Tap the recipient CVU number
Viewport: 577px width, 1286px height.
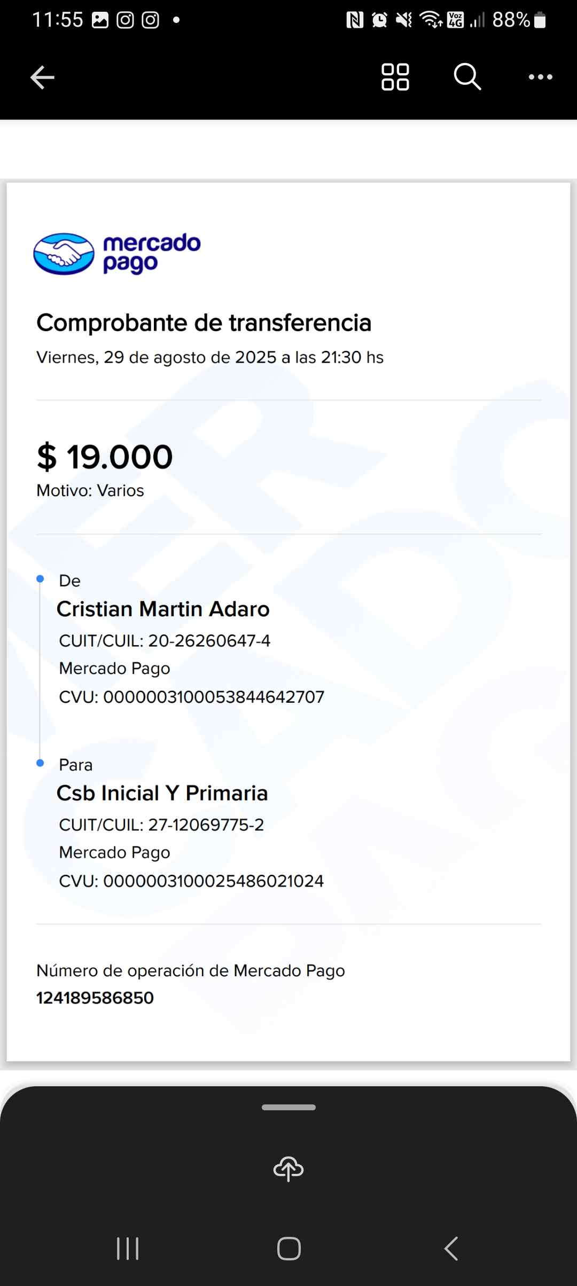(x=213, y=881)
